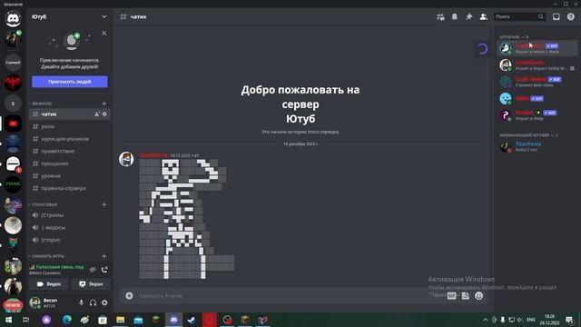Open the GIF picker
This screenshot has width=581, height=327.
452,295
